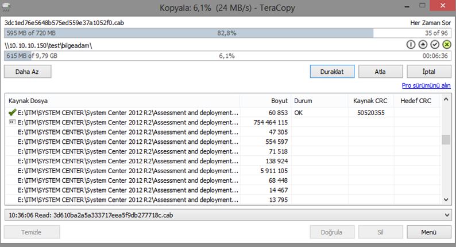Sort by the Kaynak Dosya column header
The image size is (456, 247).
pyautogui.click(x=122, y=101)
